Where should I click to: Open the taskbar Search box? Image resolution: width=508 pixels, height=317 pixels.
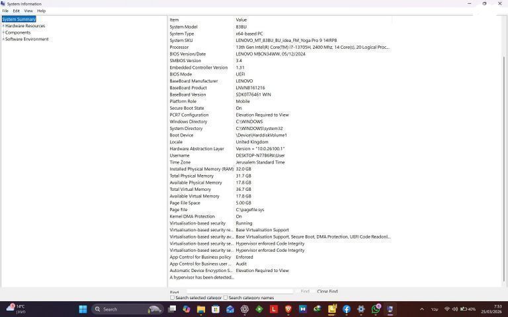click(127, 309)
